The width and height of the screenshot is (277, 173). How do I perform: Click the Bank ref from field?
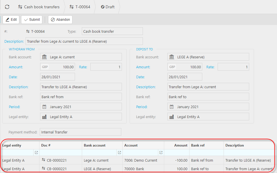(81, 97)
